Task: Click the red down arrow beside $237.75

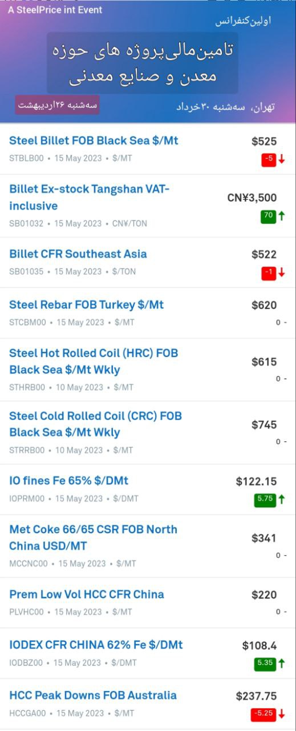Action: pos(281,714)
